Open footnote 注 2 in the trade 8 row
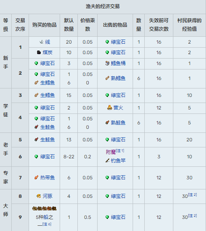The image size is (206, 231). pyautogui.click(x=192, y=195)
